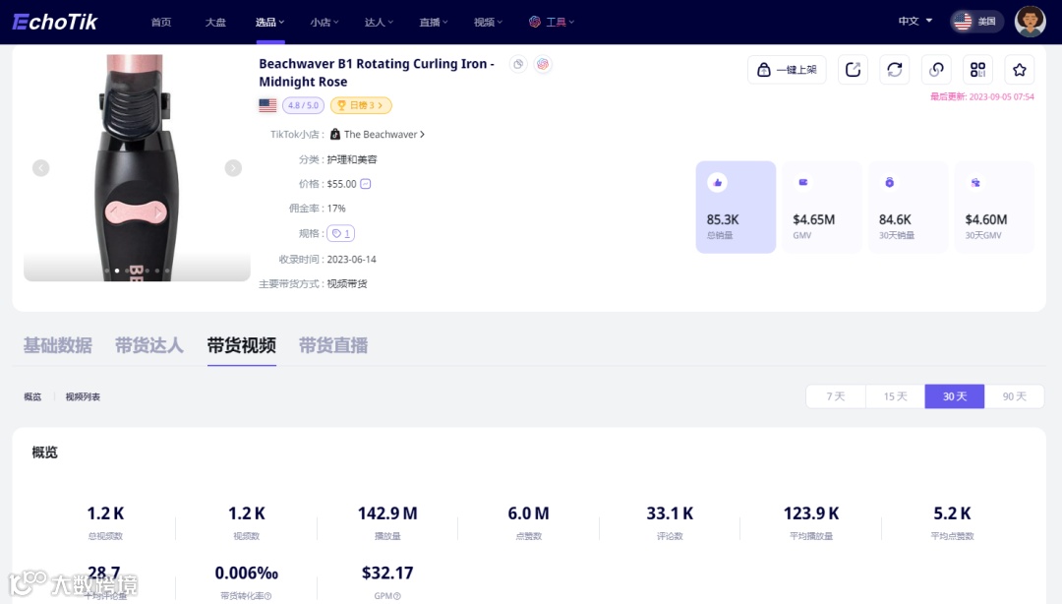The width and height of the screenshot is (1062, 604).
Task: Click the curling iron product image
Action: click(x=137, y=167)
